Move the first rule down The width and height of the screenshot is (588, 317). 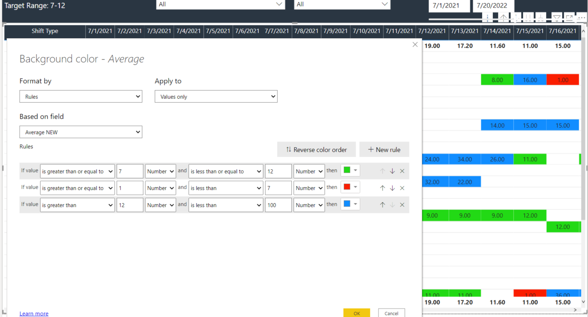(392, 171)
